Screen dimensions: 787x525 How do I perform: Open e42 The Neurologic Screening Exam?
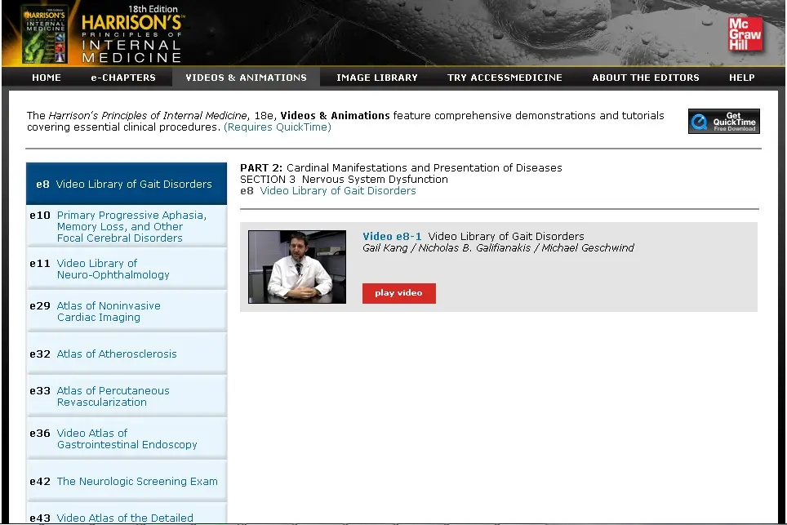[127, 481]
